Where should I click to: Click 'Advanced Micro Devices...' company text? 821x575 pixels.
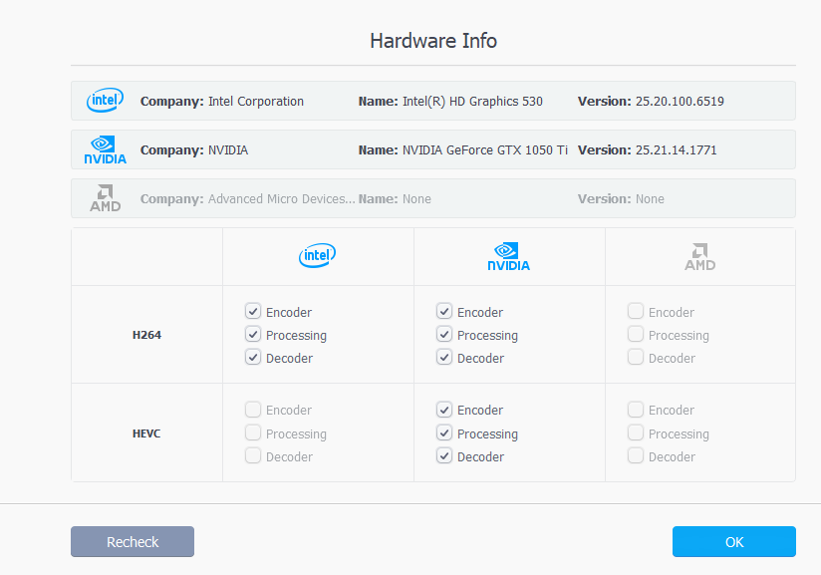pos(282,199)
